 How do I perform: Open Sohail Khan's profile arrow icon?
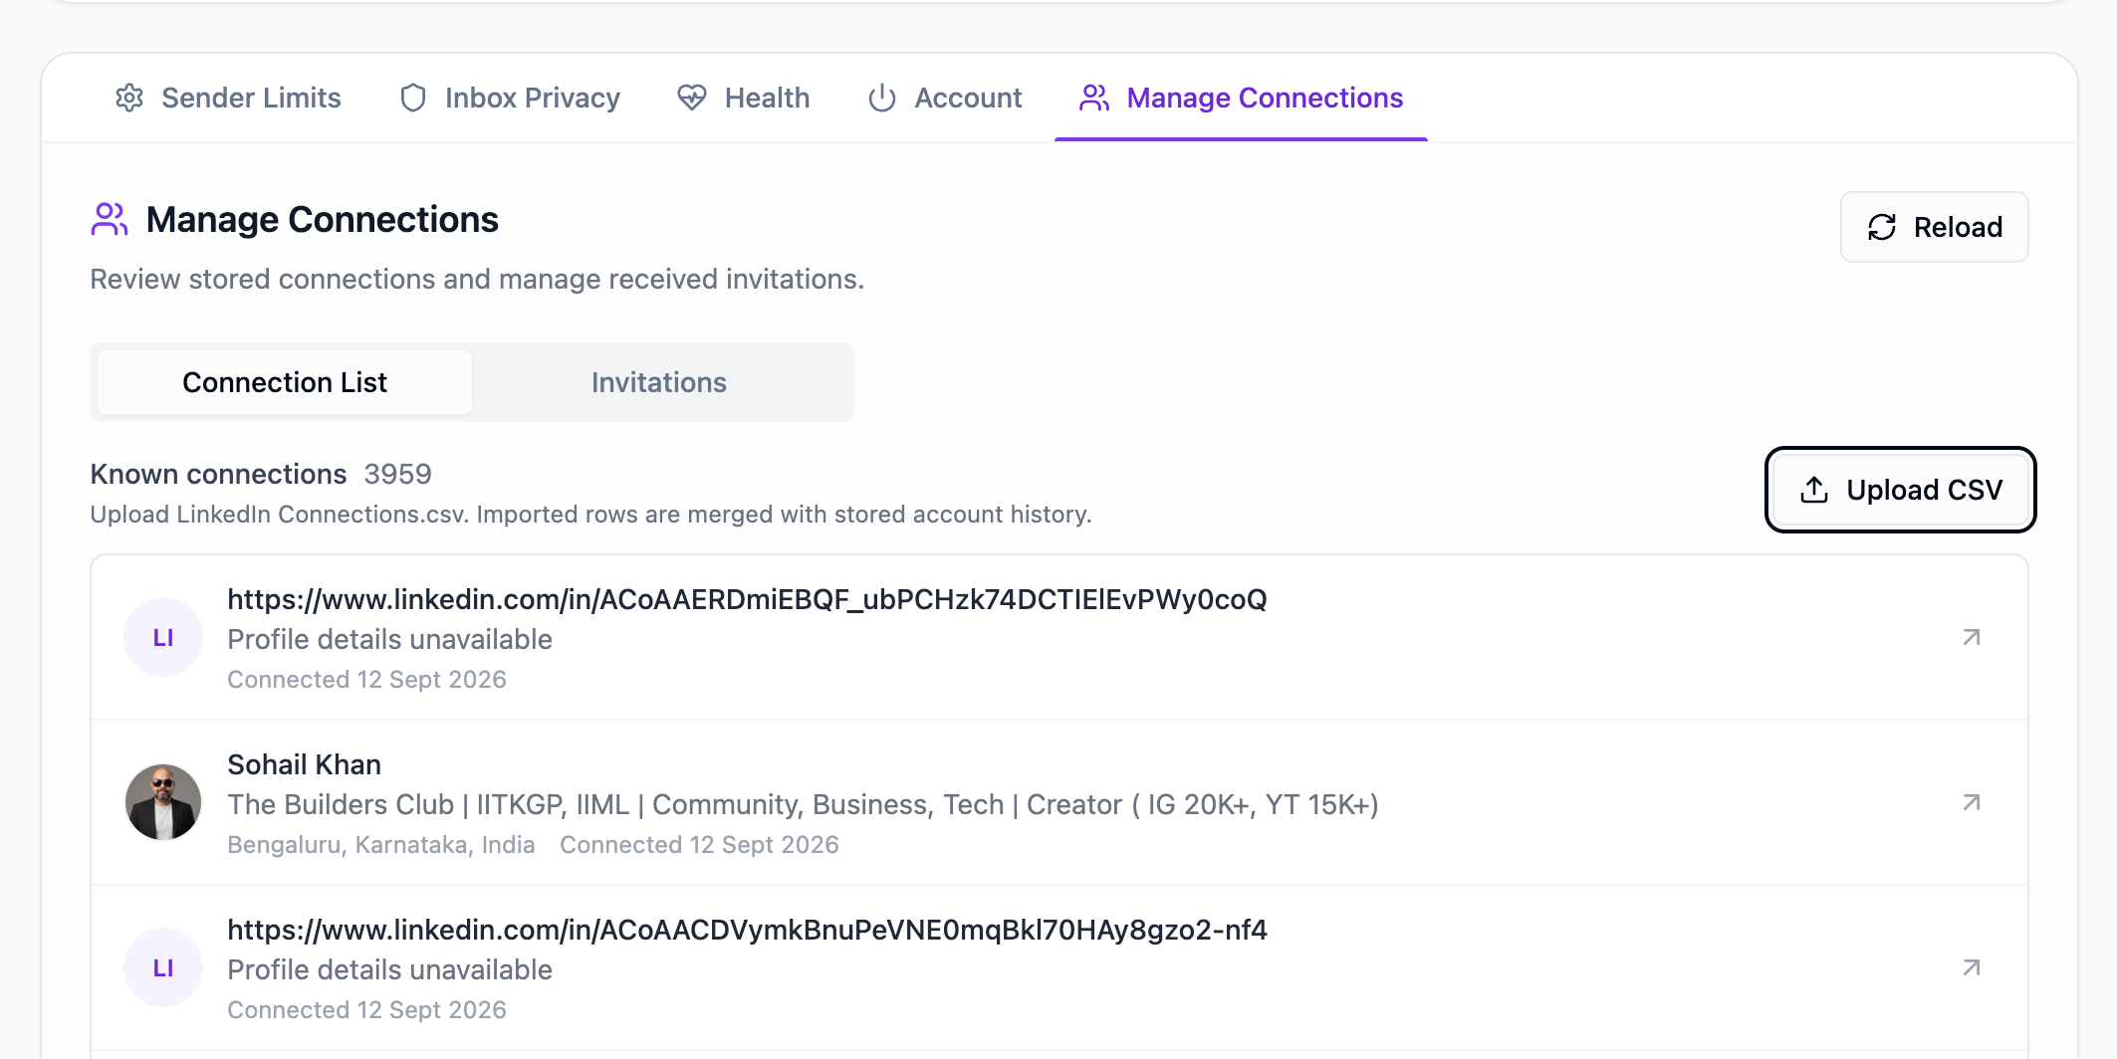pyautogui.click(x=1972, y=802)
